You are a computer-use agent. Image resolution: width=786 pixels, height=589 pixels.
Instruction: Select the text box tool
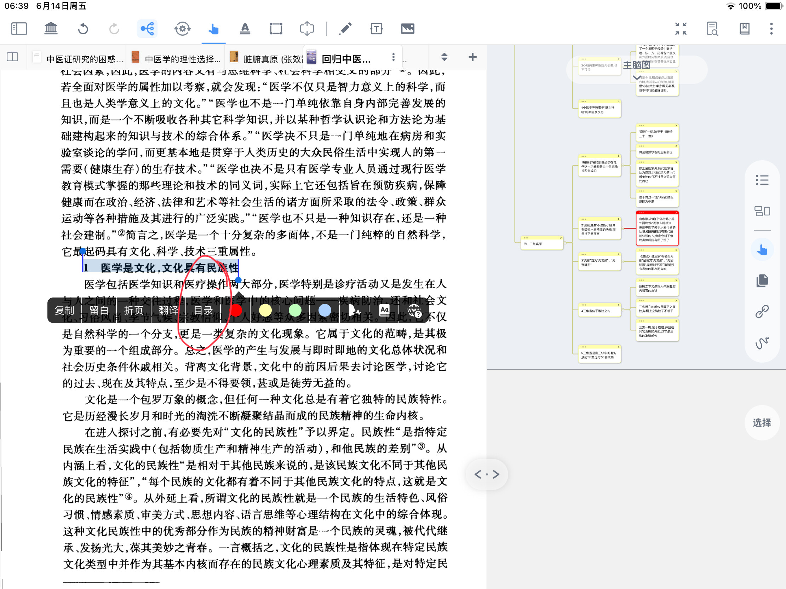376,28
